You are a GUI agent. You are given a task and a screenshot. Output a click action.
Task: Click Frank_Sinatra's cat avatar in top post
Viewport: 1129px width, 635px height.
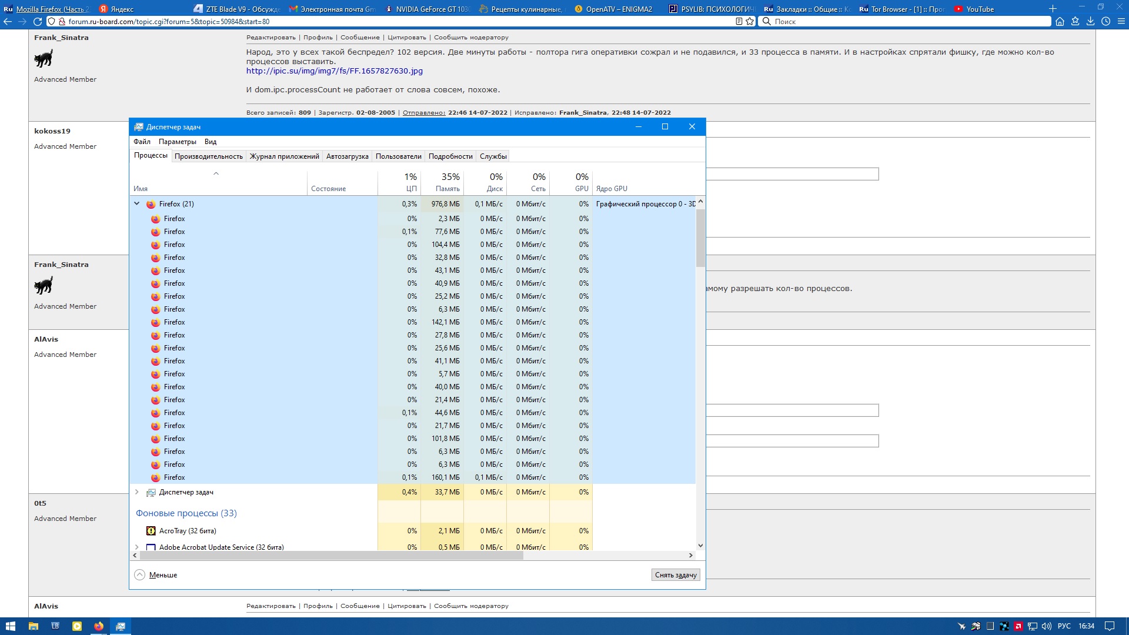click(x=44, y=58)
